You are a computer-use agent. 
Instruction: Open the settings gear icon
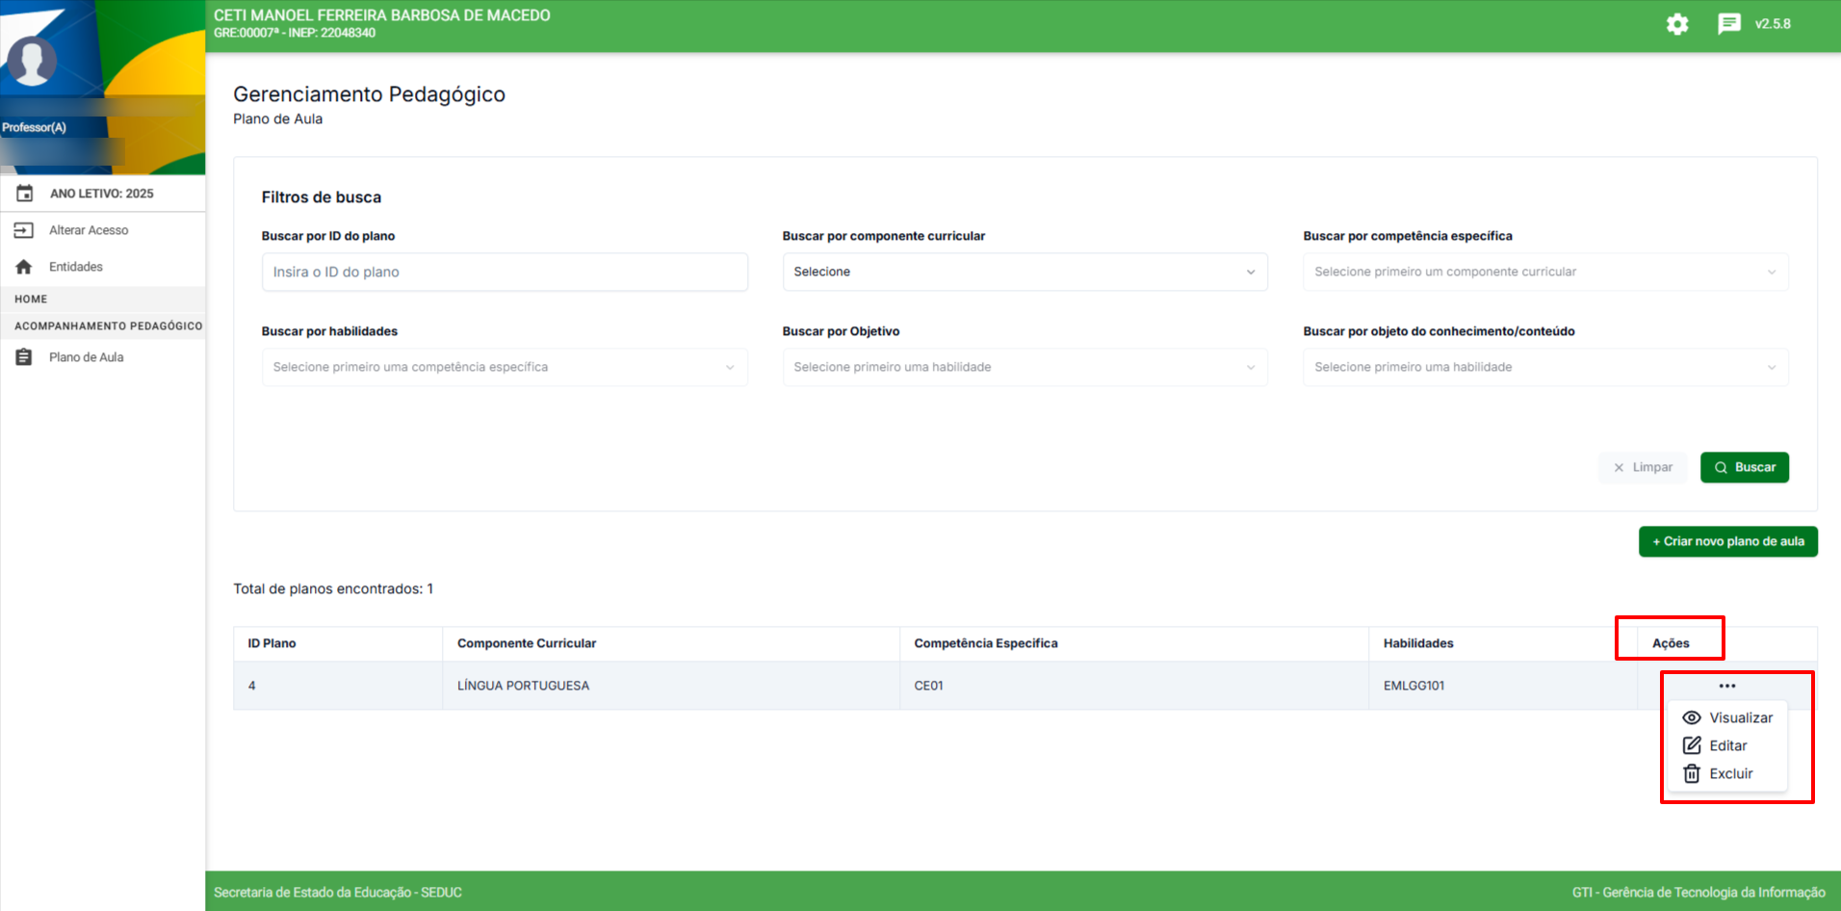[1677, 24]
